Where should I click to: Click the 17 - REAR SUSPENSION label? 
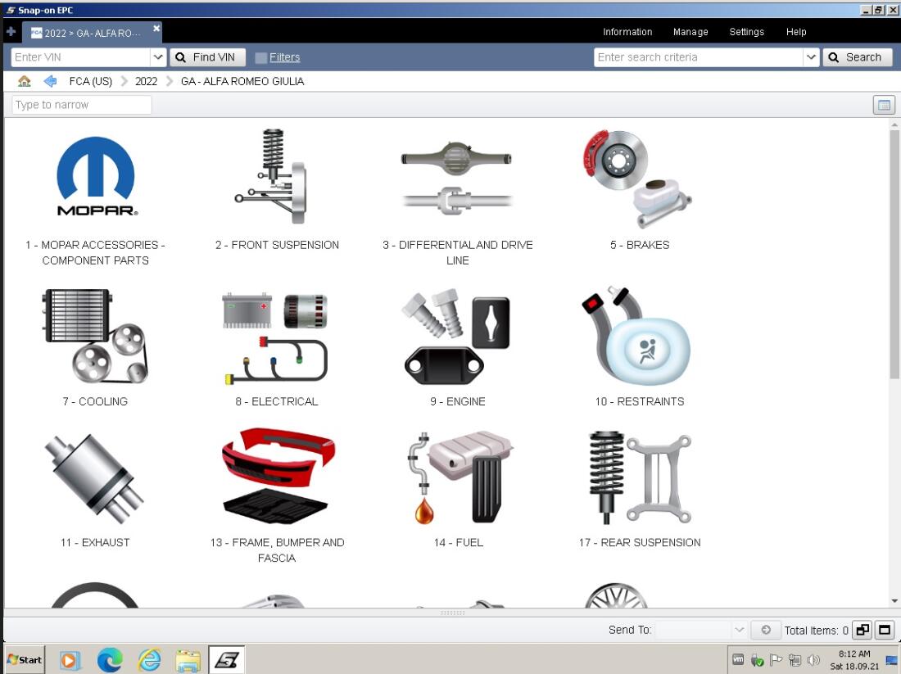640,542
